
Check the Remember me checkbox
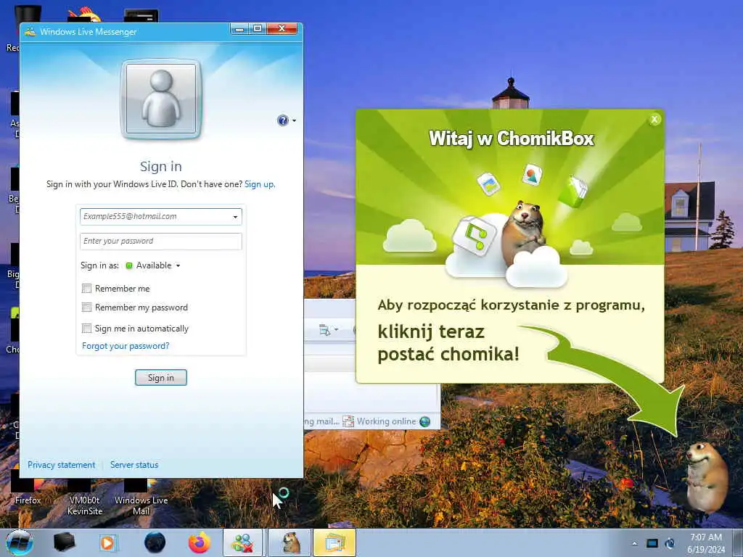(87, 289)
